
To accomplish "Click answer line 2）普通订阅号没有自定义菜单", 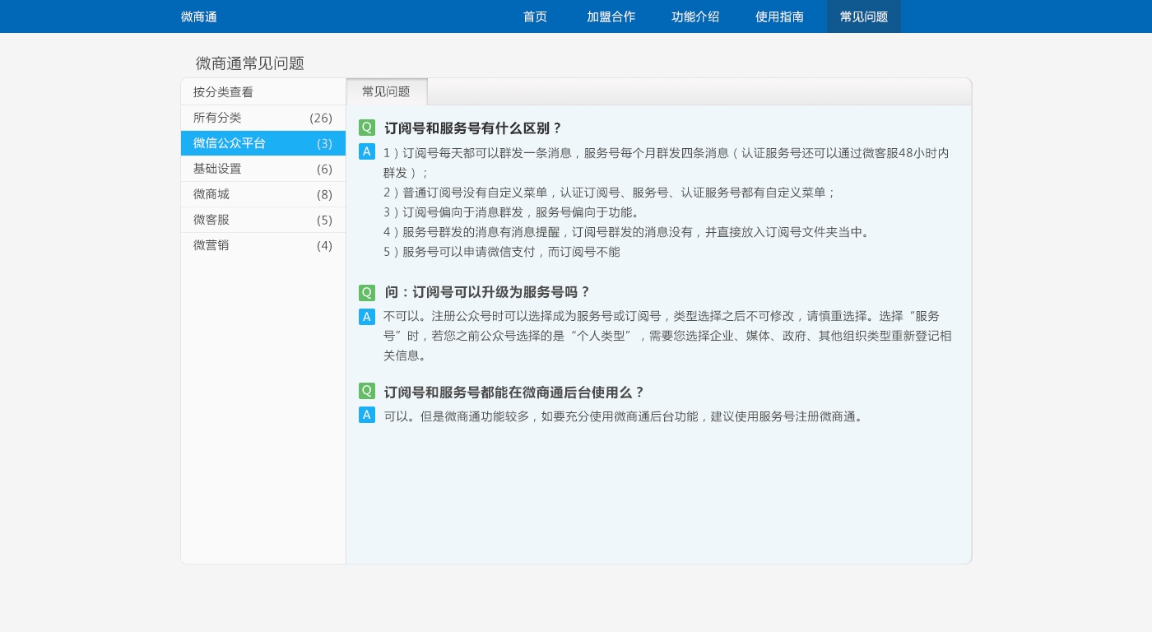I will tap(610, 193).
